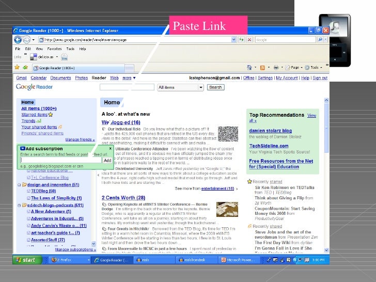Switch to Microsoft PowerPoint taskbar item
376x282 pixels.
click(x=239, y=260)
